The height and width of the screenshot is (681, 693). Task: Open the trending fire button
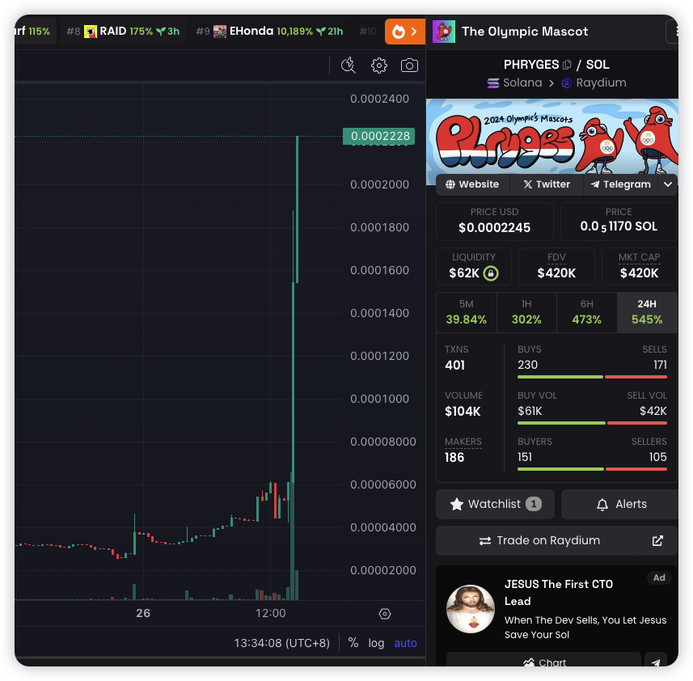click(x=405, y=32)
